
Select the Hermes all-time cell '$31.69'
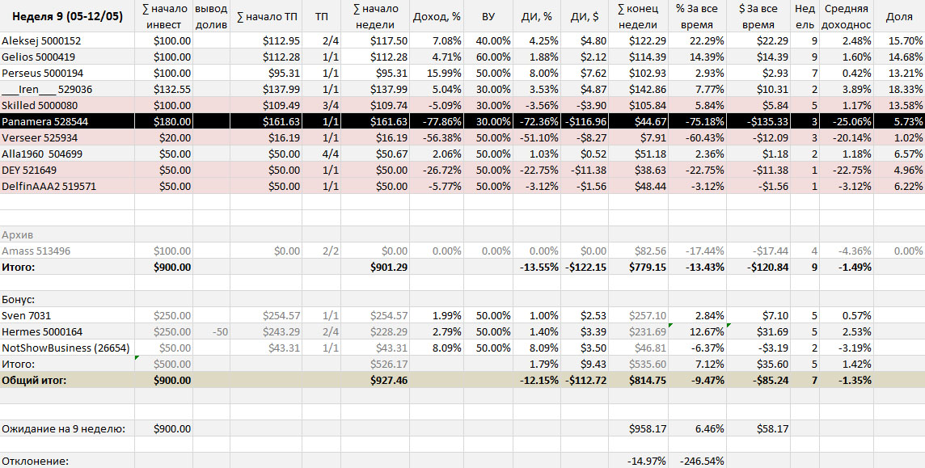[x=758, y=331]
